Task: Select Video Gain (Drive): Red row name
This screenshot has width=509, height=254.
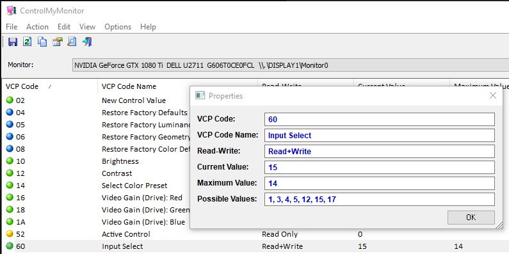Action: [142, 198]
